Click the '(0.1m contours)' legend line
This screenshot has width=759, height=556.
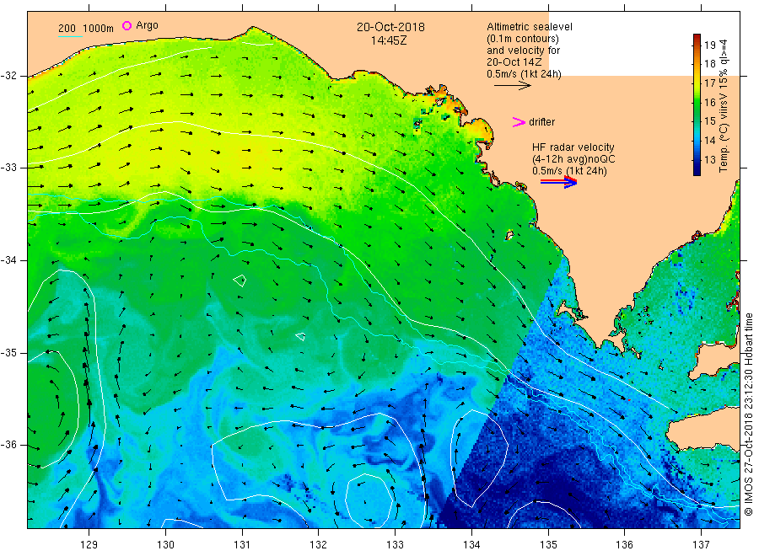[x=523, y=39]
